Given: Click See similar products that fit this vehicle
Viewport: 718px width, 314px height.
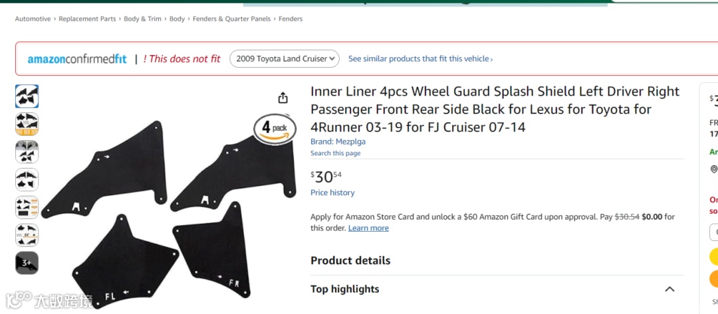Looking at the screenshot, I should (x=420, y=59).
